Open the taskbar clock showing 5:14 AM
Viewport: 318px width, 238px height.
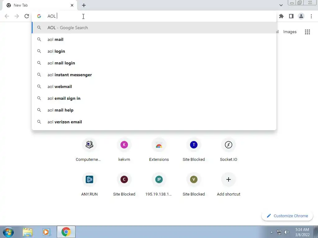tap(302, 232)
